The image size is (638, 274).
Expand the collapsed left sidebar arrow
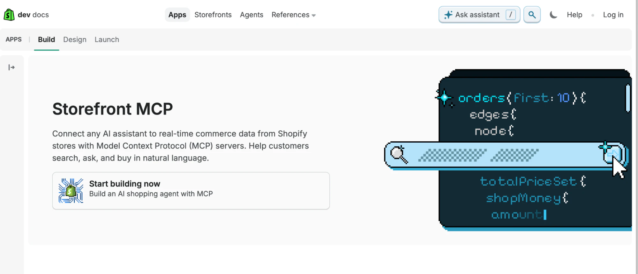(x=12, y=67)
